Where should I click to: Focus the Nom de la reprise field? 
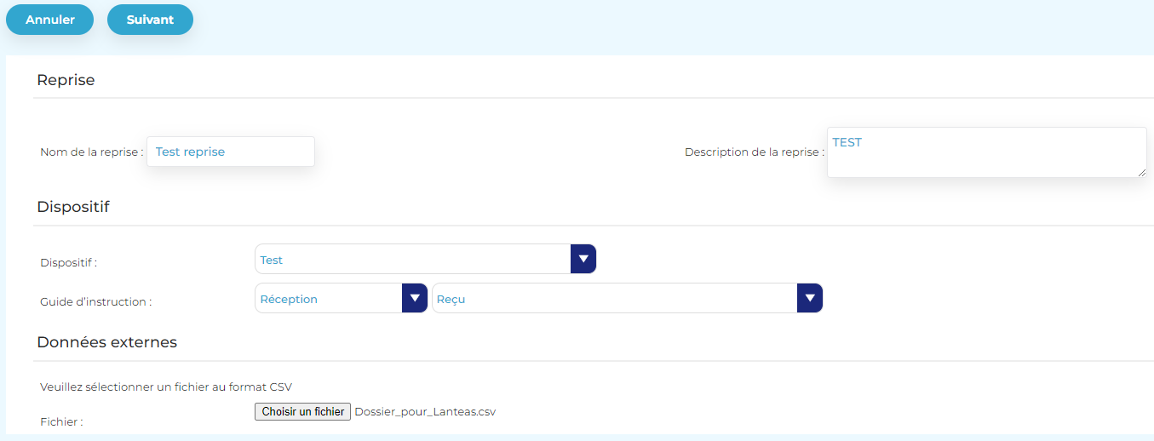[231, 152]
